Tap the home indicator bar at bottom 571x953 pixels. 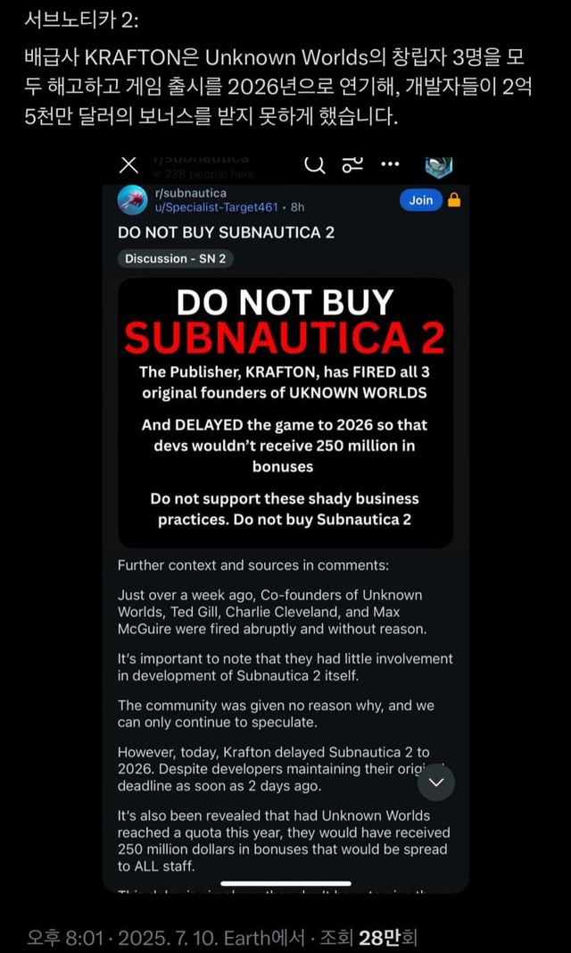click(285, 883)
